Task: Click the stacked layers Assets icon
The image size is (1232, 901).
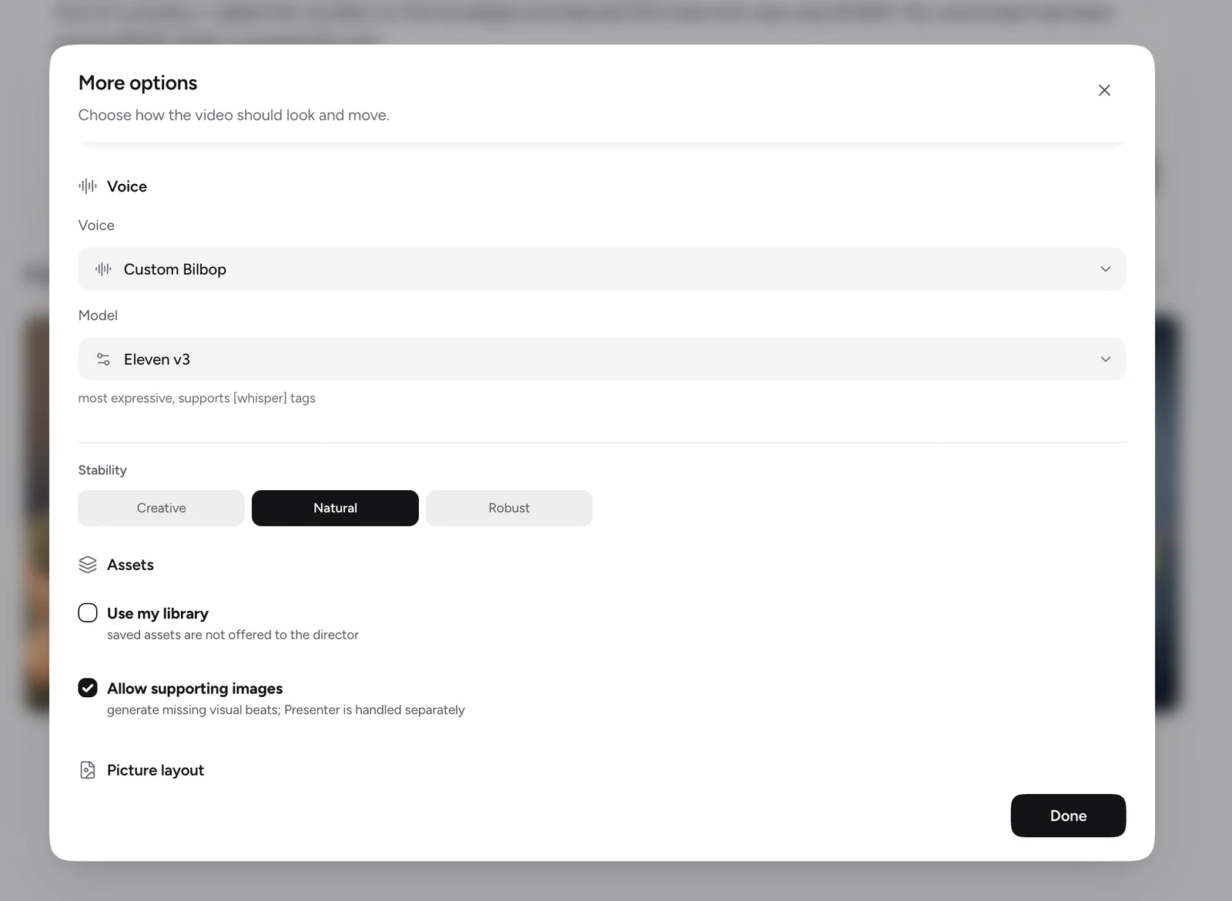Action: [x=88, y=565]
